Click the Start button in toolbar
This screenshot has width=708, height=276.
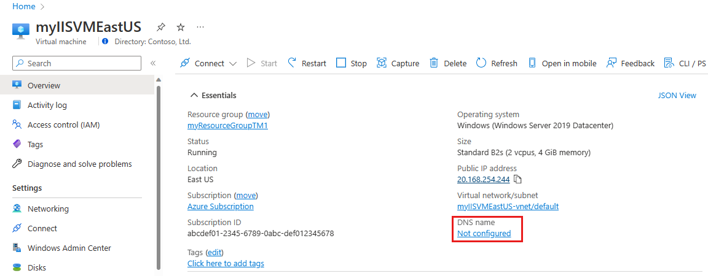(262, 63)
